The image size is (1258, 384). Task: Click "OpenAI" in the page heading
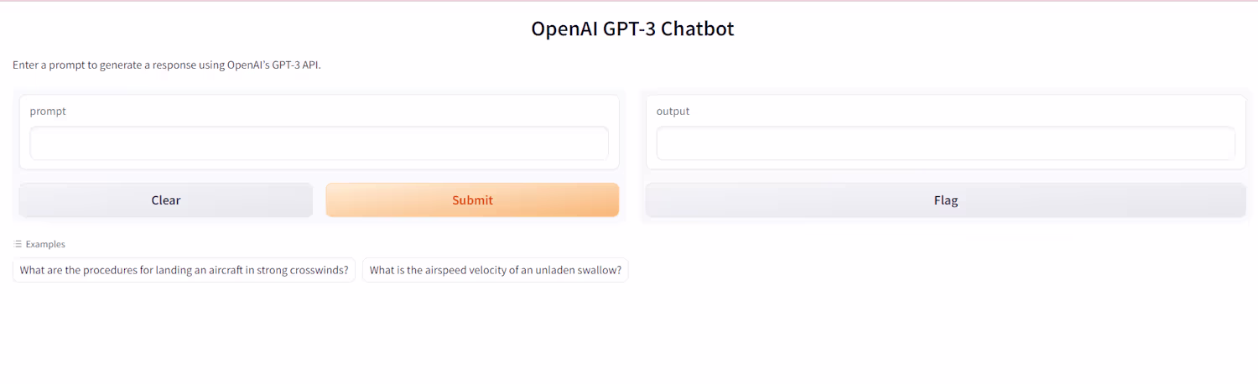click(564, 29)
